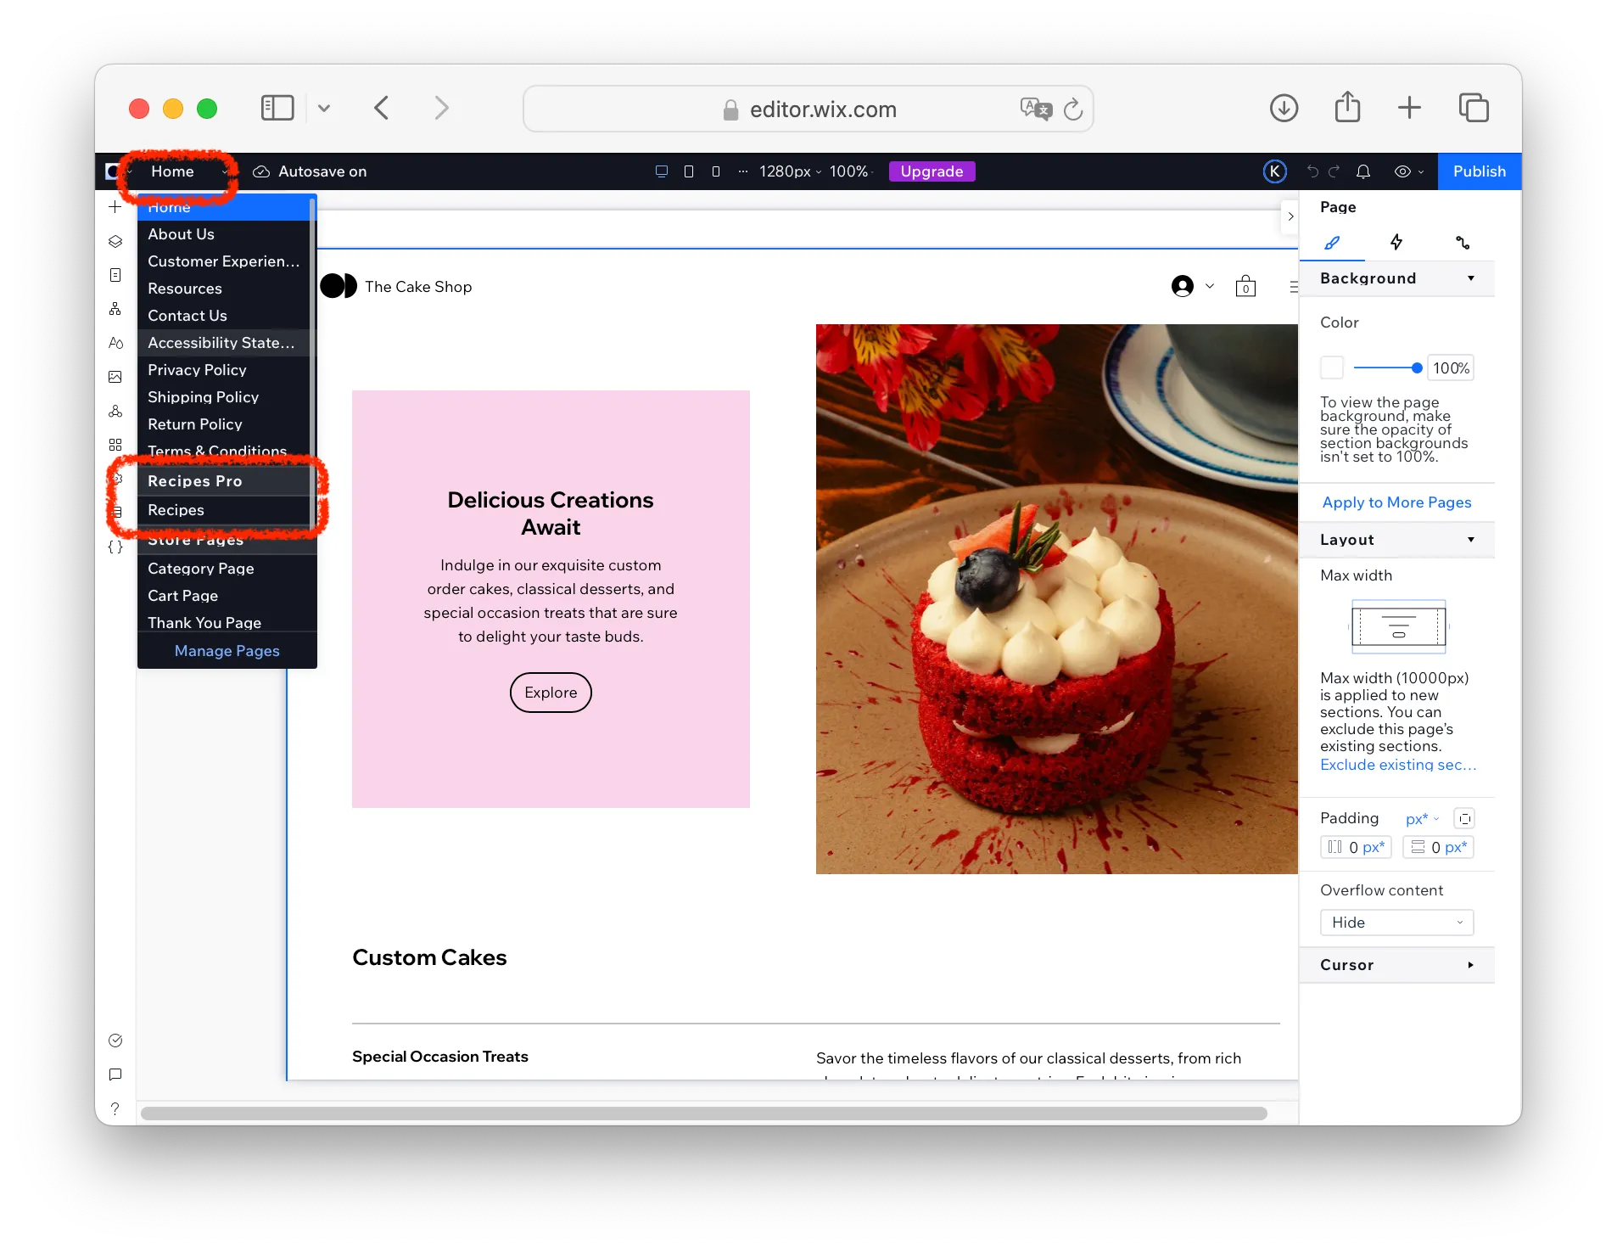Open the tasks checkmark icon at sidebar bottom
This screenshot has width=1617, height=1251.
click(x=115, y=1041)
